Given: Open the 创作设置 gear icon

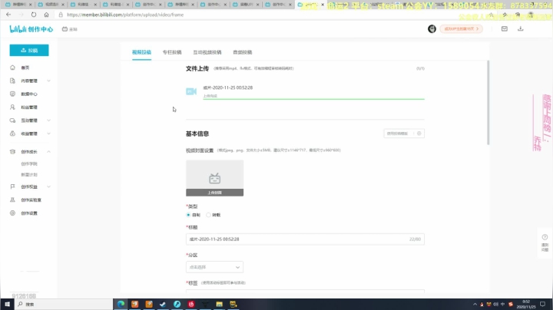Looking at the screenshot, I should (13, 213).
